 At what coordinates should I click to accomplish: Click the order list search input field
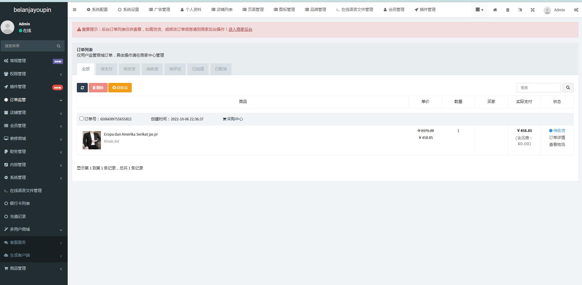click(538, 88)
